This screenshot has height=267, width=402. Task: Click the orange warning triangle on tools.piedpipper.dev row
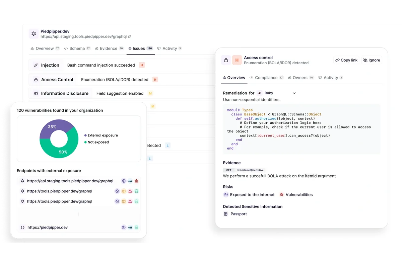pyautogui.click(x=130, y=191)
